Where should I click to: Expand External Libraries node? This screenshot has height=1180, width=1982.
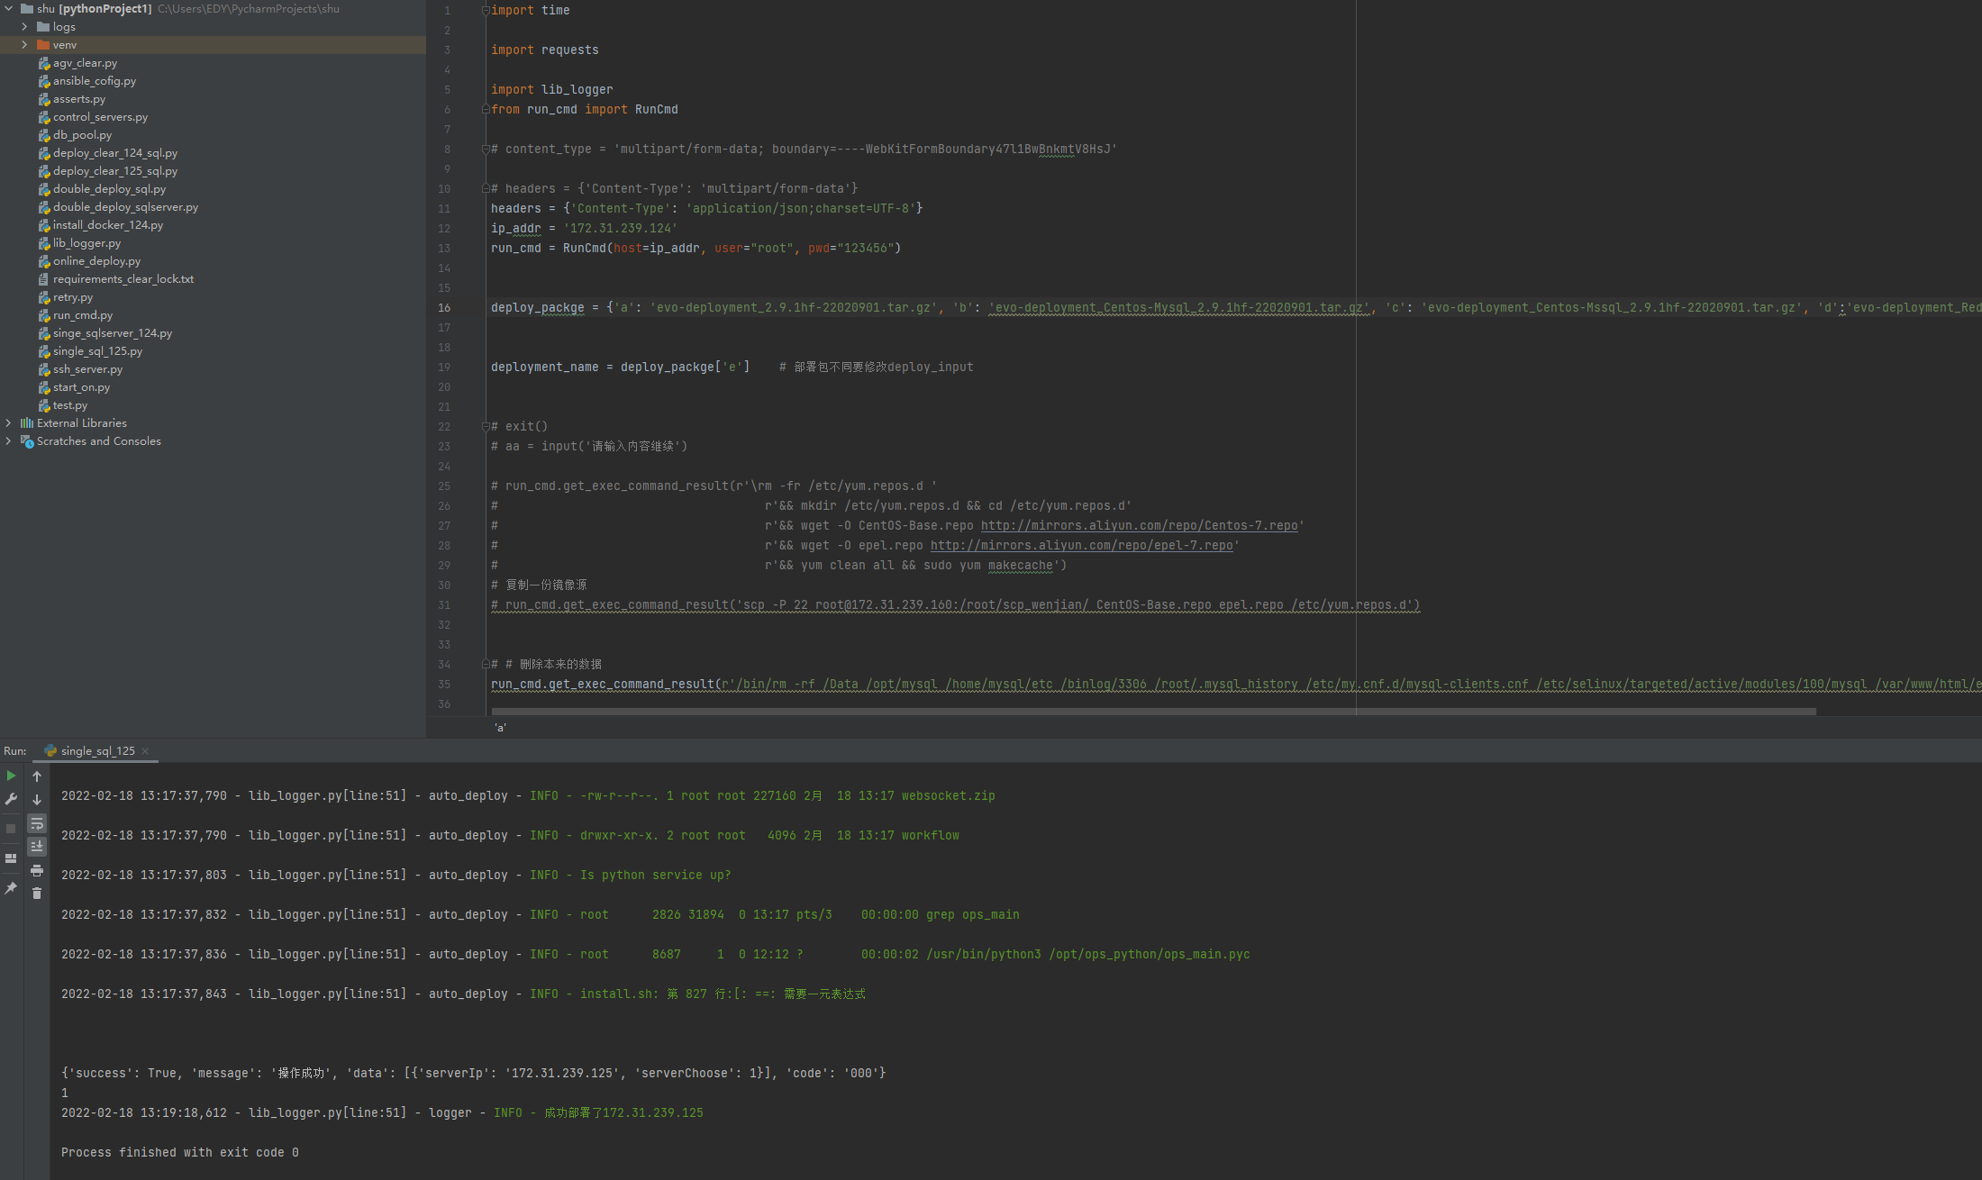9,423
